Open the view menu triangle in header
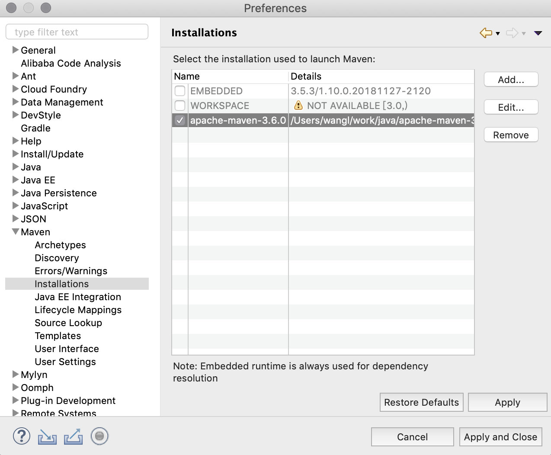 (x=538, y=33)
